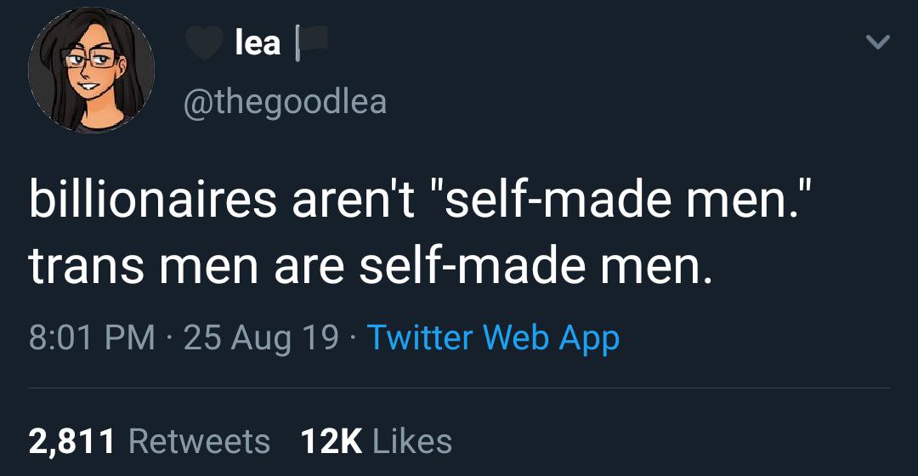Click the 8:01 PM timestamp

pyautogui.click(x=92, y=337)
